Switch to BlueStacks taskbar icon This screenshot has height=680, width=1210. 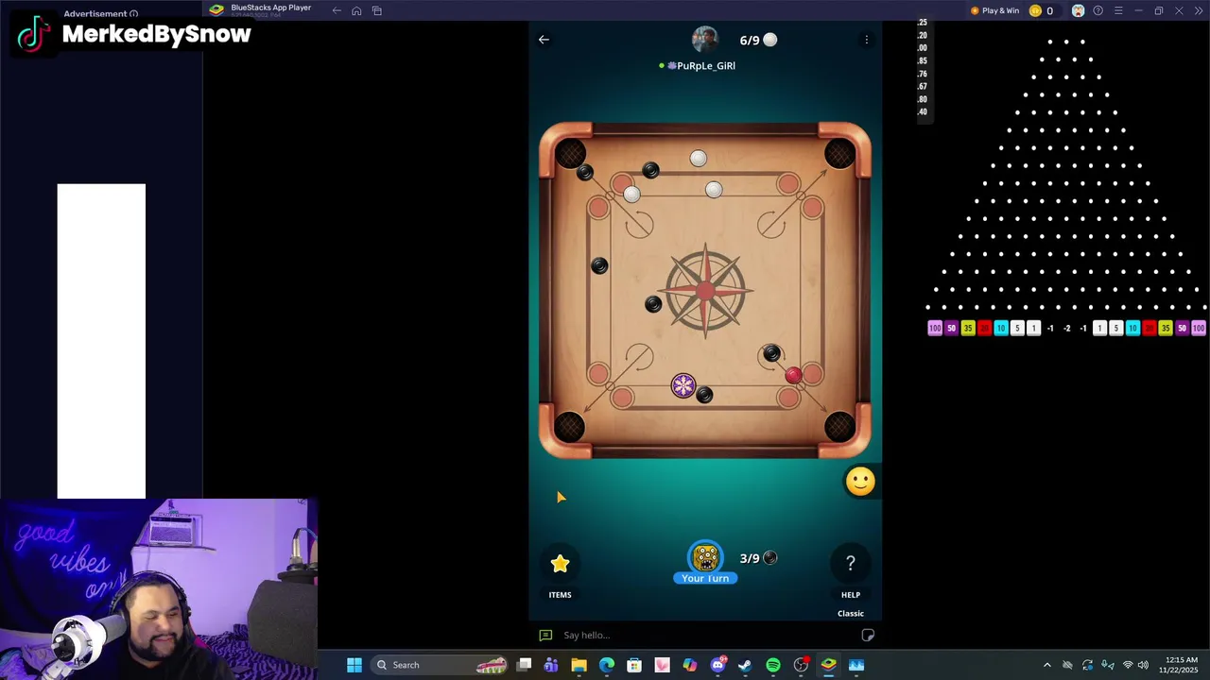pos(828,665)
